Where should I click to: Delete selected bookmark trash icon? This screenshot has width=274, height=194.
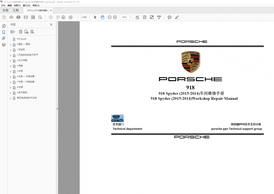tap(21, 32)
